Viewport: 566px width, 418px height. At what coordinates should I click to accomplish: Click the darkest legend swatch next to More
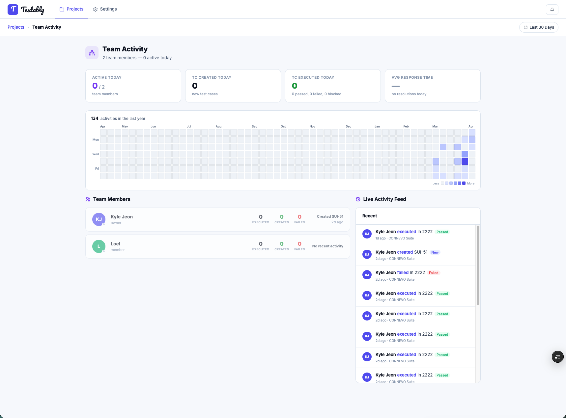464,183
